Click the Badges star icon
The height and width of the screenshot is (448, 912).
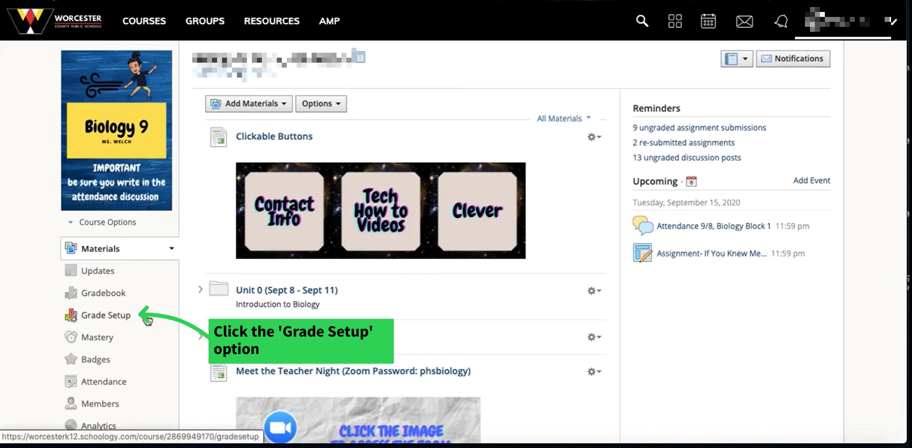pyautogui.click(x=71, y=359)
